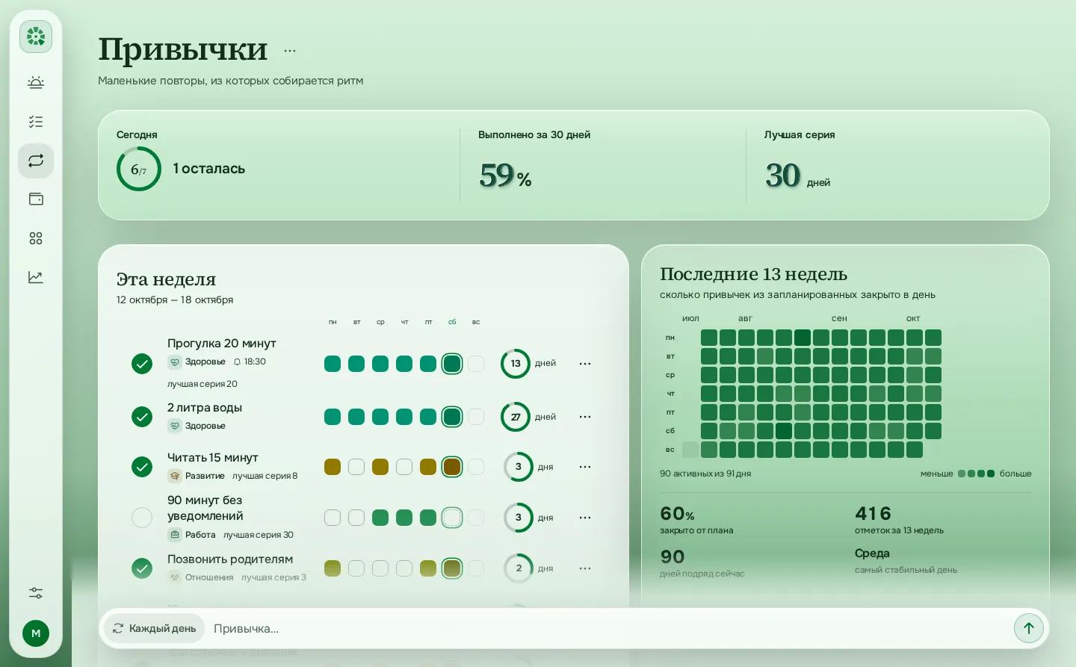This screenshot has width=1076, height=667.
Task: Uncheck the Читать 15 минут habit
Action: tap(142, 467)
